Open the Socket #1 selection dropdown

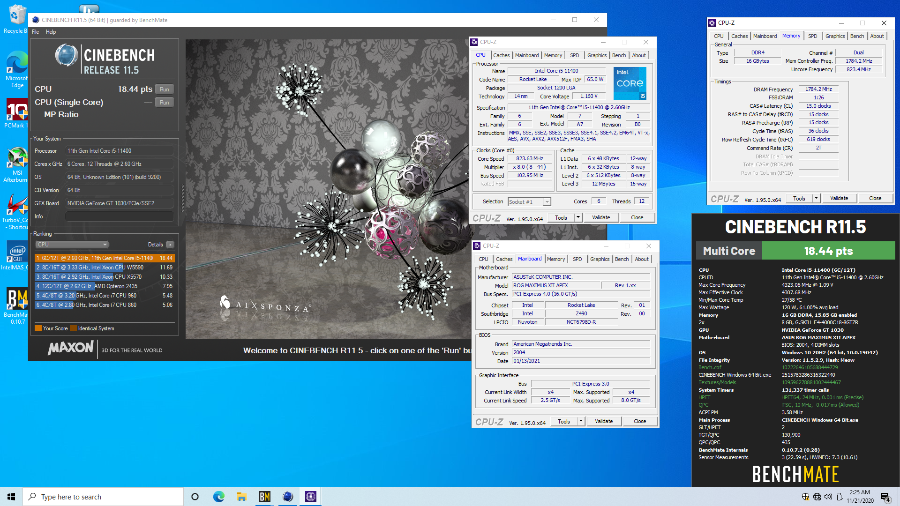pos(530,202)
